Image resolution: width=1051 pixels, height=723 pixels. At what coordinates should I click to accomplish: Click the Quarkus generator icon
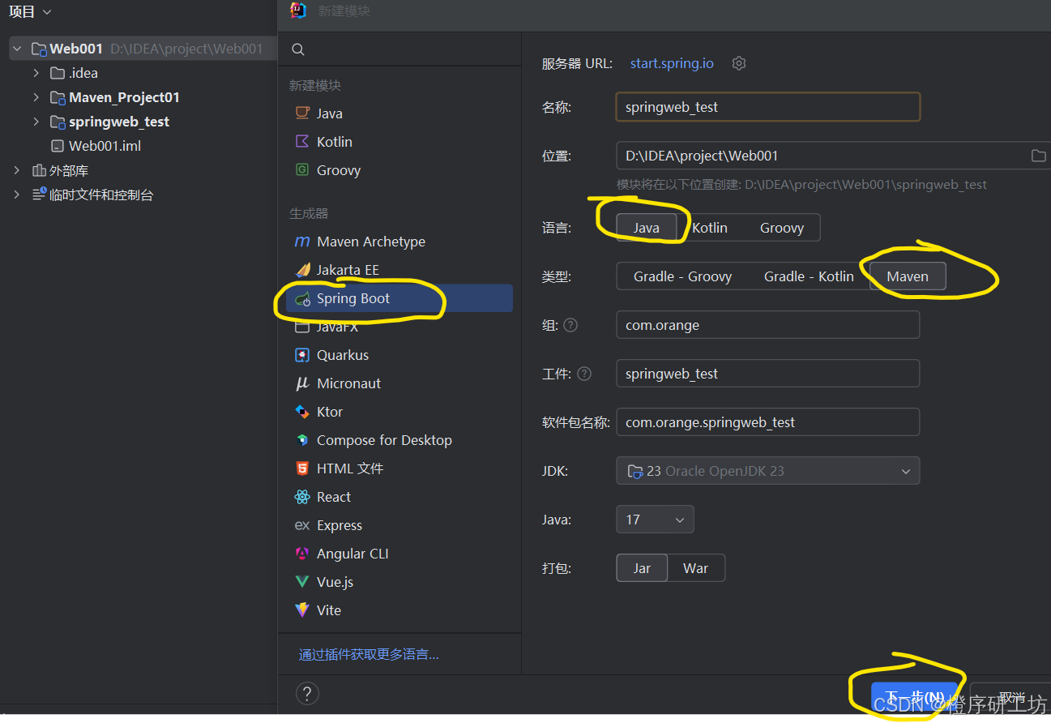coord(302,355)
